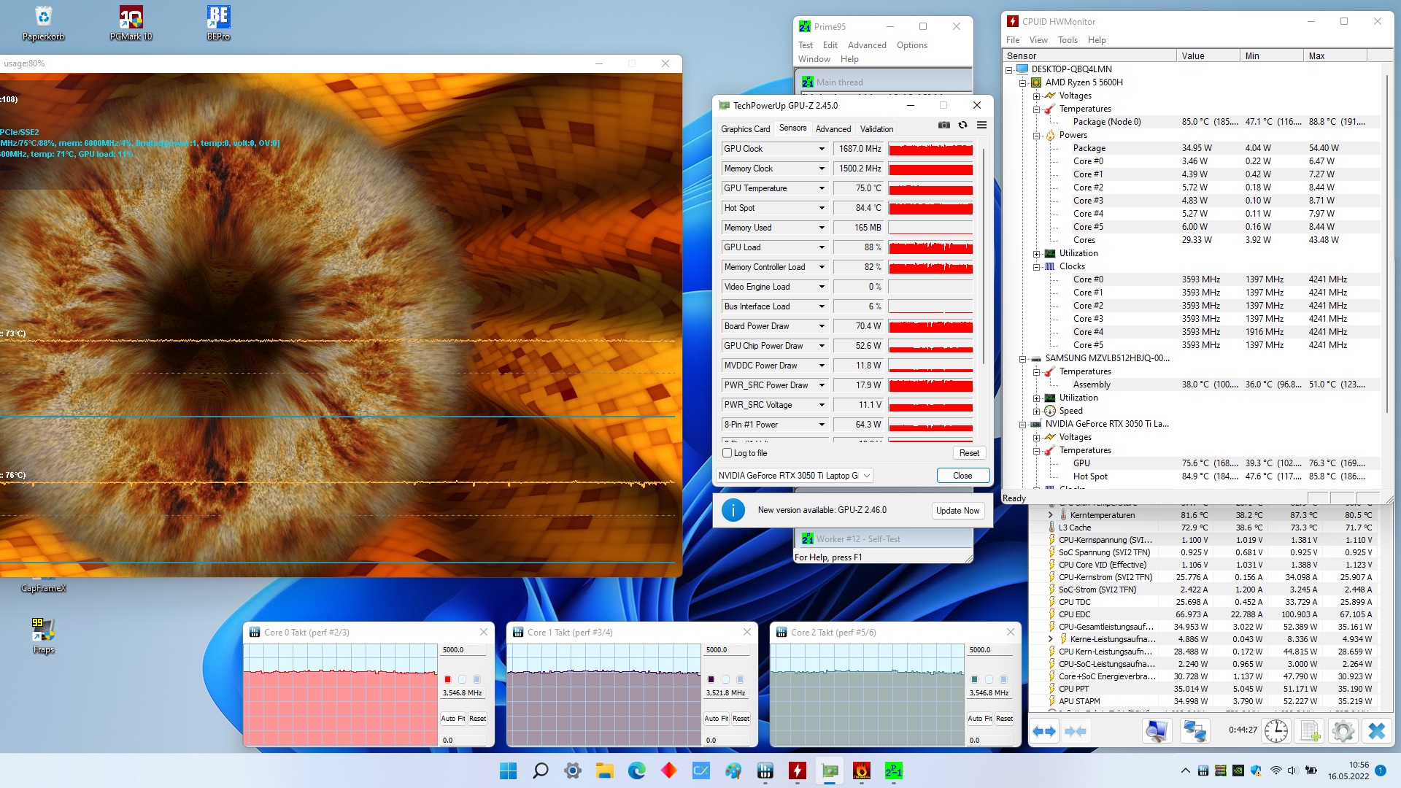This screenshot has height=788, width=1401.
Task: Click the HWiNFO clock reset icon
Action: (x=1276, y=731)
